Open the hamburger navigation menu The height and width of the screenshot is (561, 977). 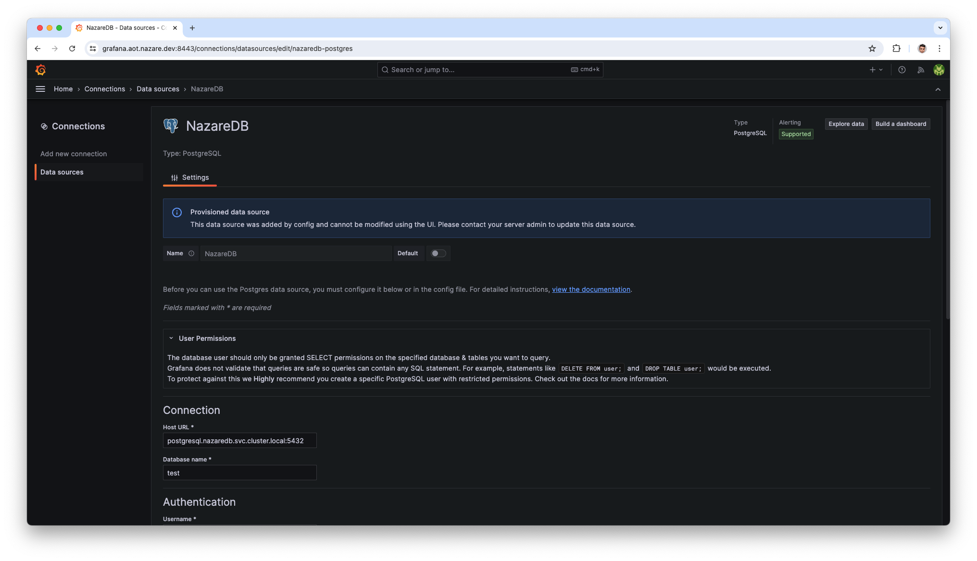click(x=40, y=89)
